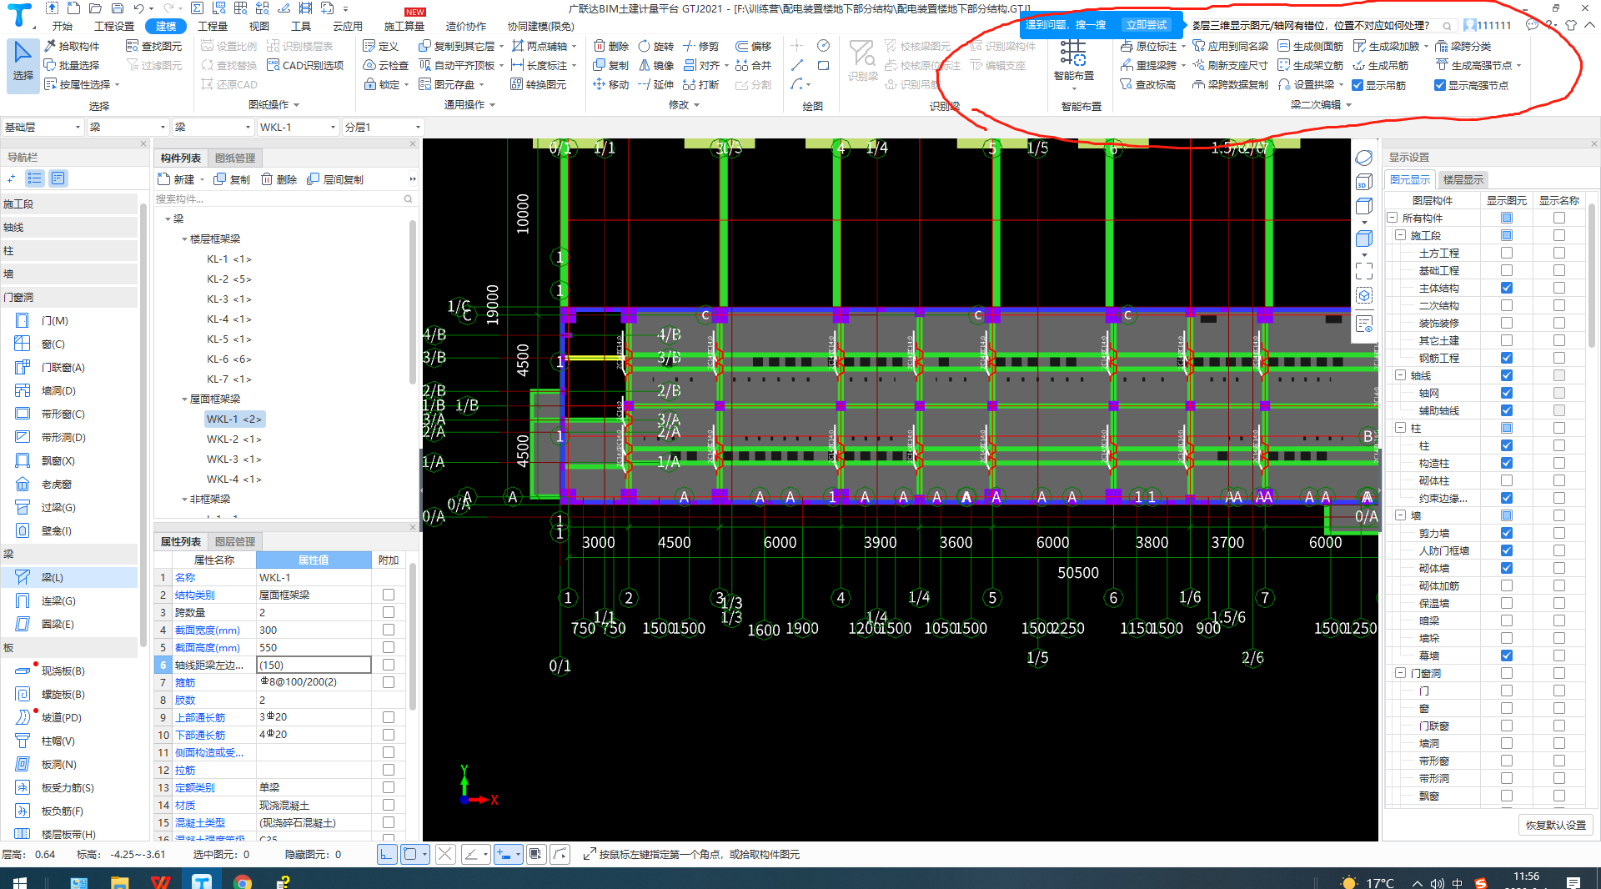This screenshot has width=1601, height=889.
Task: Collapse 屋面框架梁 tree group
Action: coord(184,399)
